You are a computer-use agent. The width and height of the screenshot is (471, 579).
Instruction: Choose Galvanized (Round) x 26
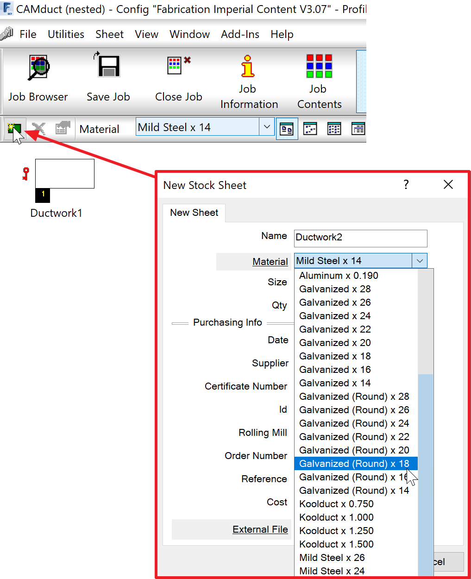point(356,410)
